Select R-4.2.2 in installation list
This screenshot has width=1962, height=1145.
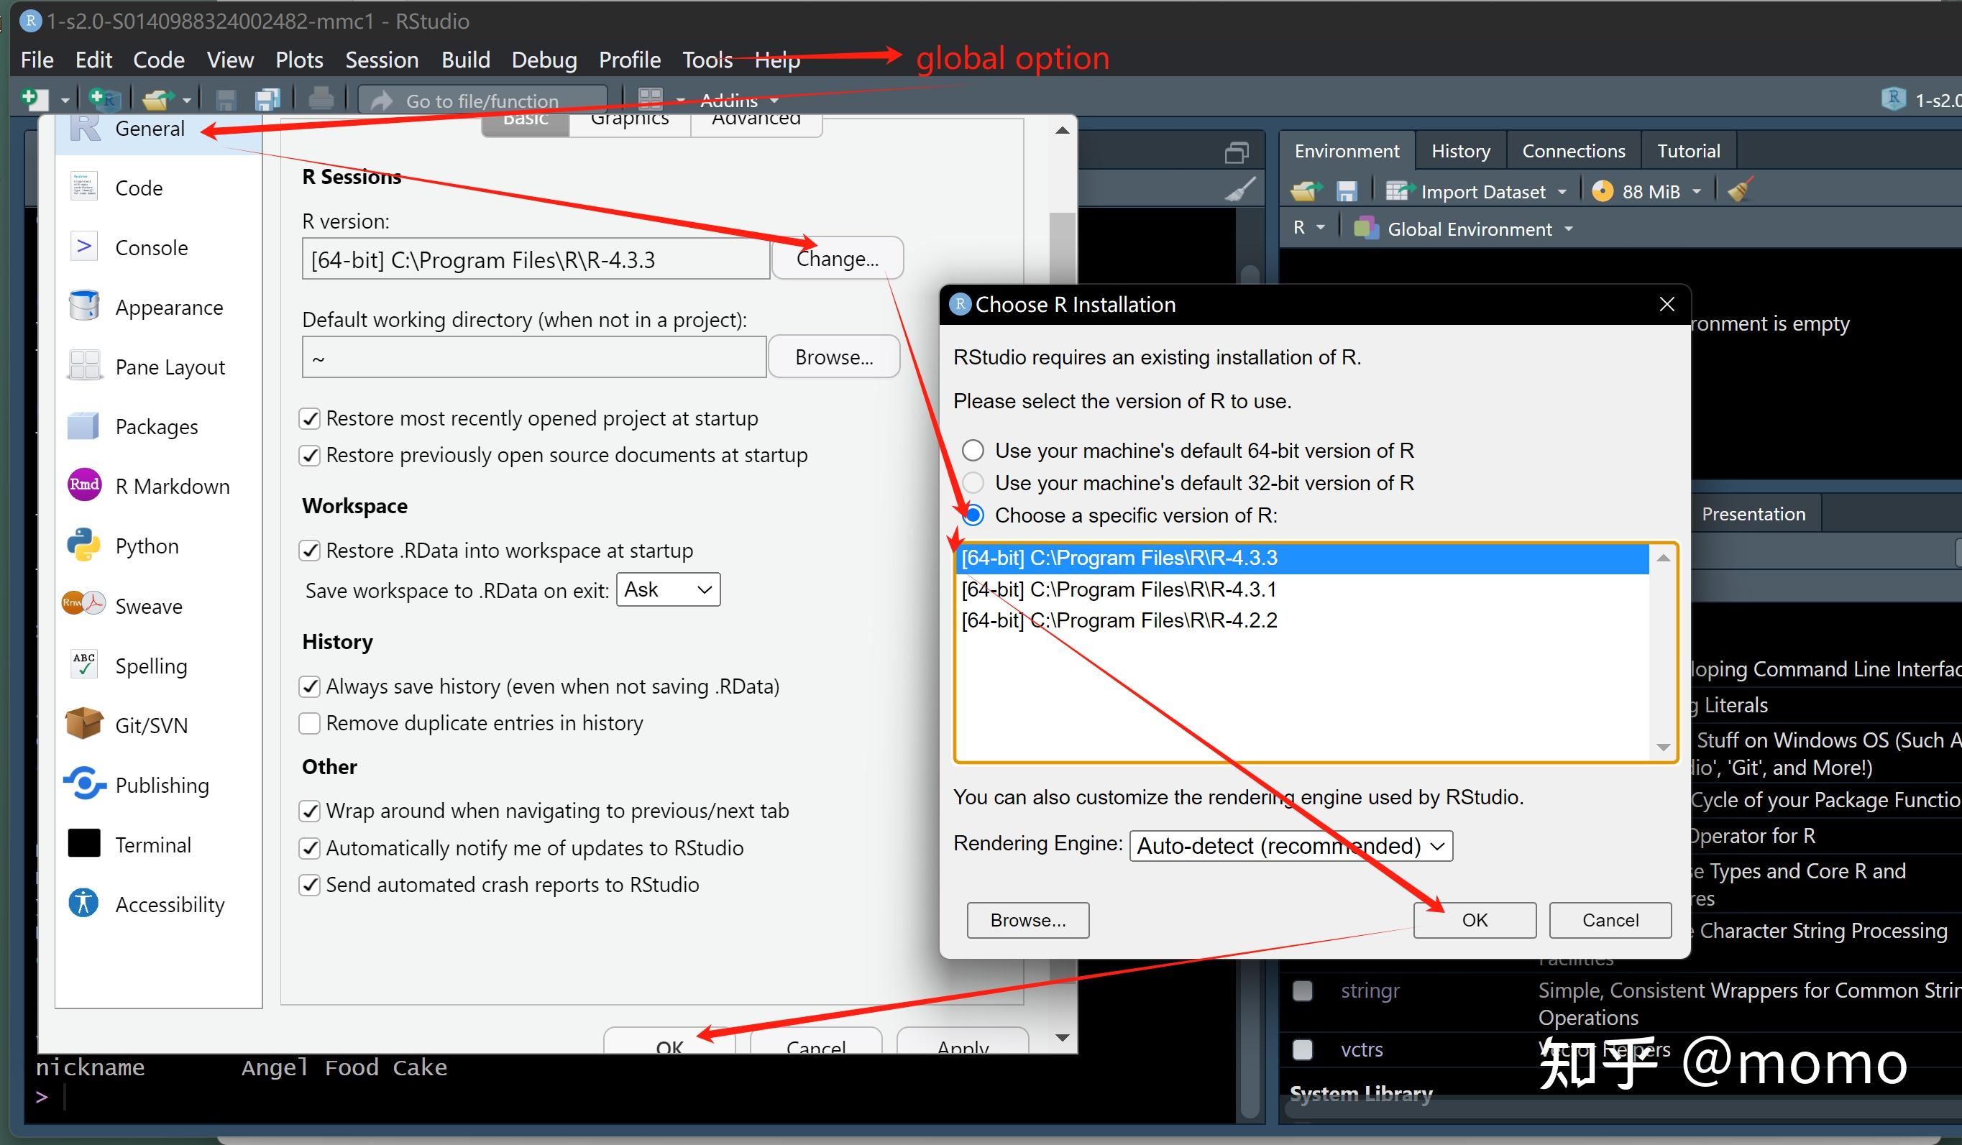1302,620
